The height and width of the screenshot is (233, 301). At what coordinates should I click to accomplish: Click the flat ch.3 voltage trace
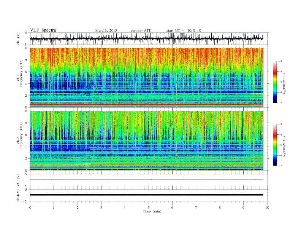(146, 180)
